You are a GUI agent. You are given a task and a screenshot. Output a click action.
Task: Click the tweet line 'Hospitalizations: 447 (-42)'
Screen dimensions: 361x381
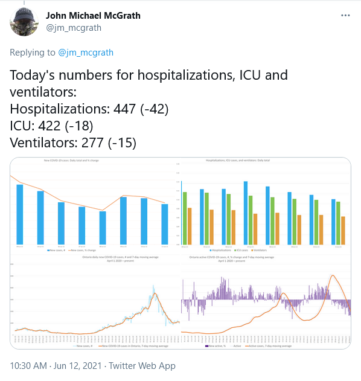point(89,109)
